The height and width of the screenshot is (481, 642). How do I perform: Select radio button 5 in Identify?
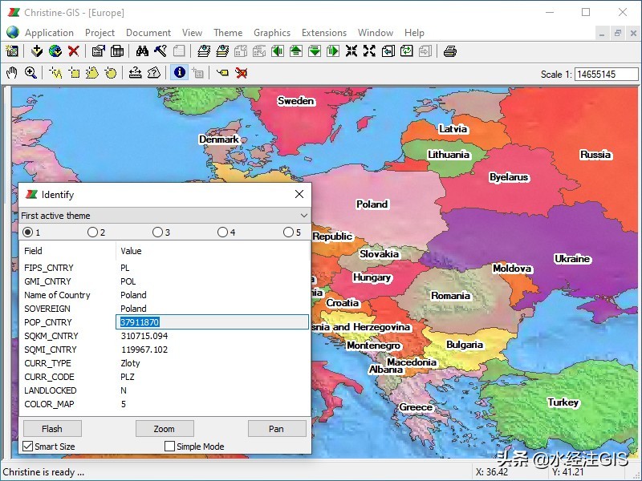[x=288, y=232]
